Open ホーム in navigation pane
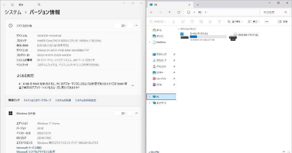 pos(157,30)
